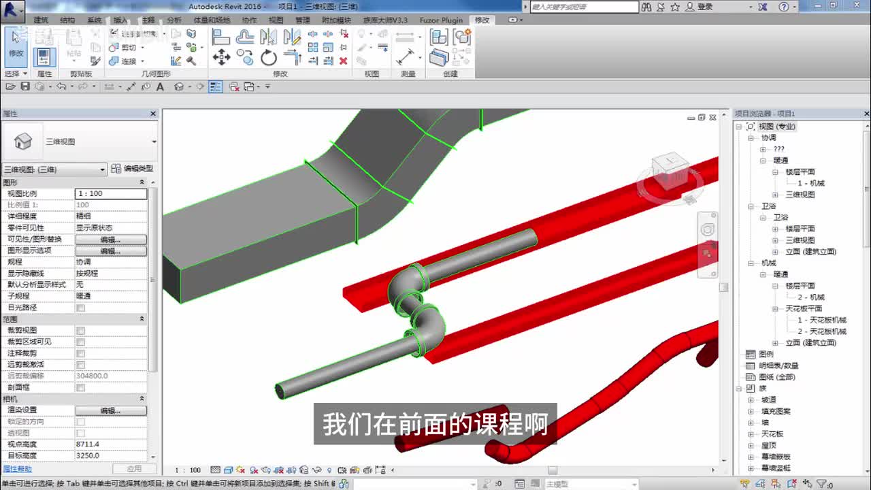Image resolution: width=871 pixels, height=490 pixels.
Task: Toggle the 剖面框 checkbox
Action: (x=81, y=387)
